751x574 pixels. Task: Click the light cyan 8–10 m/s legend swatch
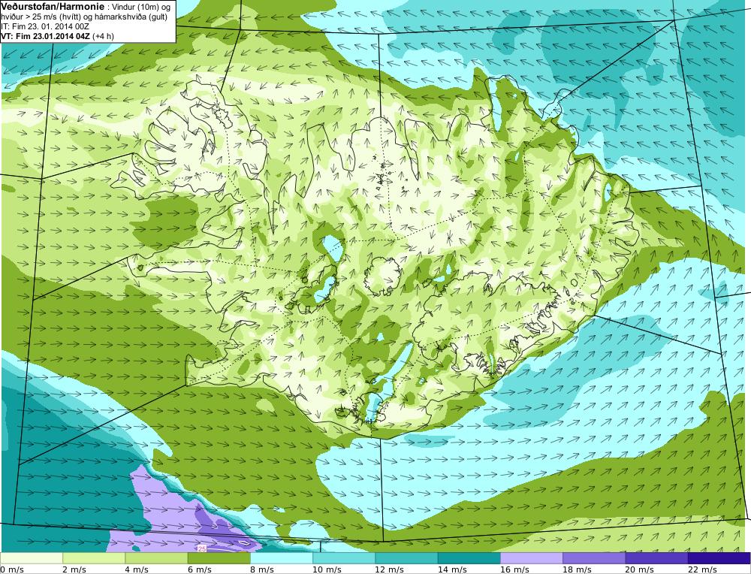pos(282,558)
